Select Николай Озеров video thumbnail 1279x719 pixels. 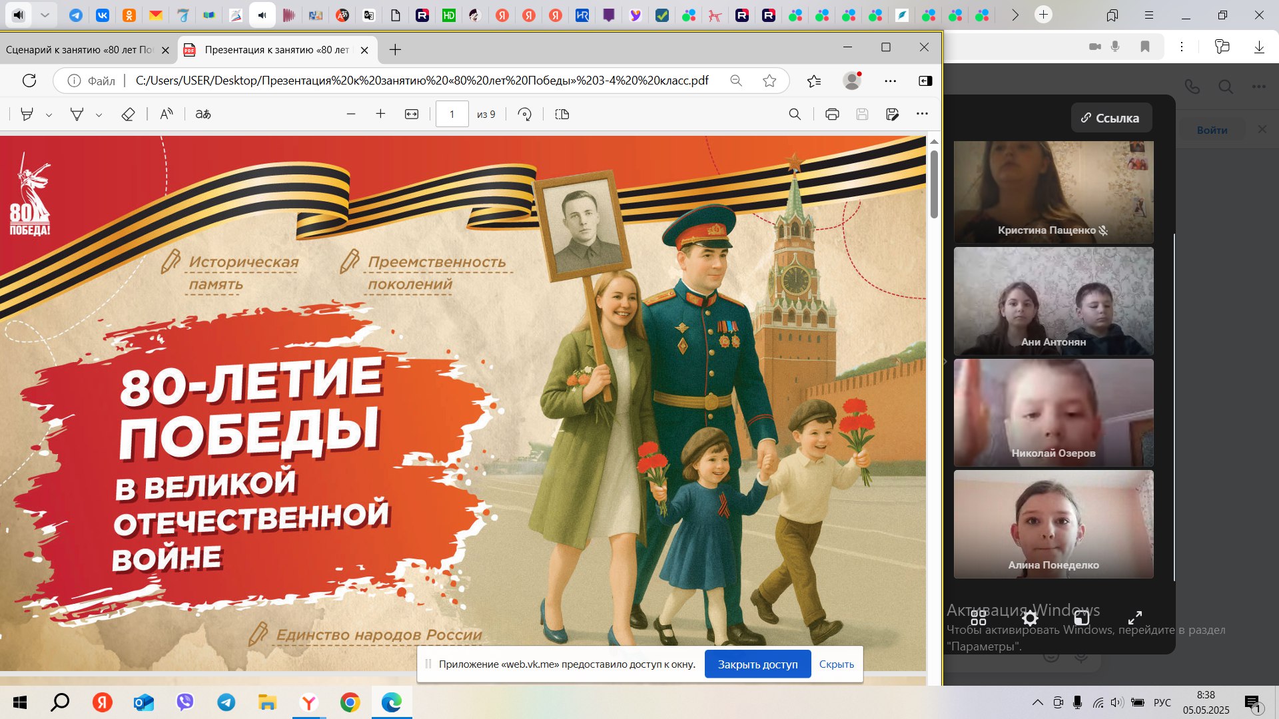[1053, 413]
